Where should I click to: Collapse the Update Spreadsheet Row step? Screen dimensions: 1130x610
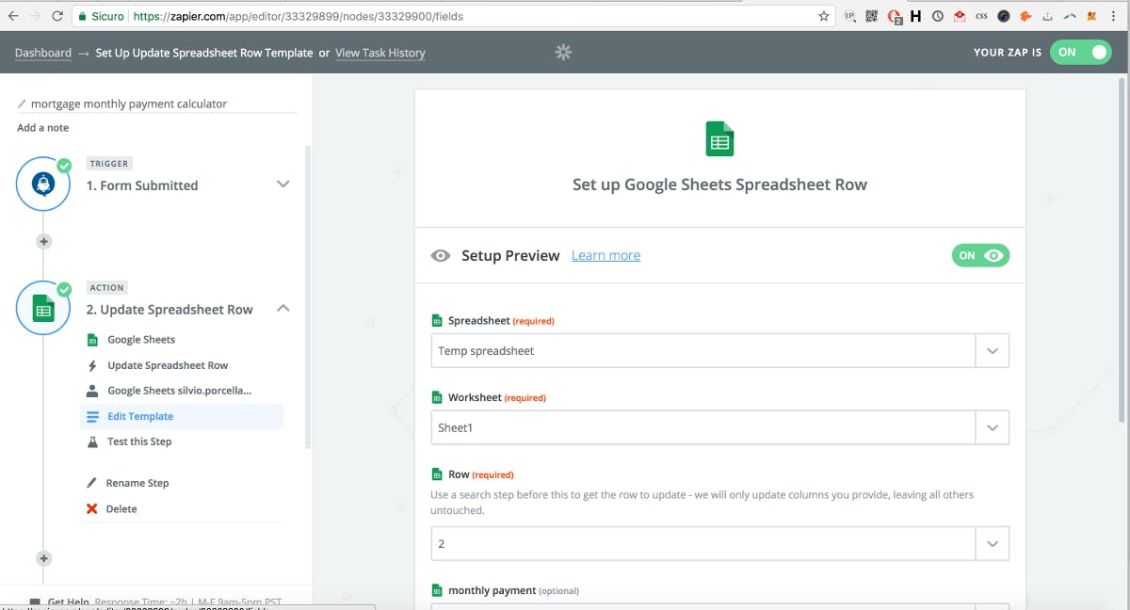point(282,309)
